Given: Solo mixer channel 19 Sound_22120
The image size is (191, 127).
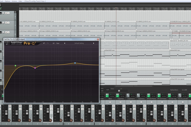Looking at the screenshot, I should point(186,109).
